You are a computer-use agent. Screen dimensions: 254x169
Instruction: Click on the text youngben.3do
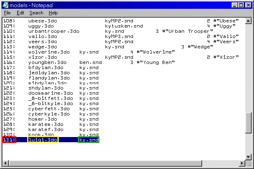click(x=48, y=62)
